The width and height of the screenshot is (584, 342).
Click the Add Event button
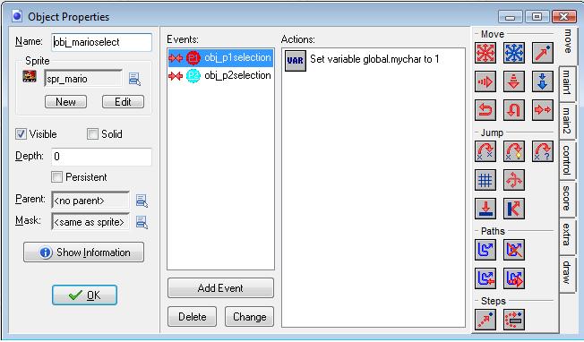[x=220, y=288]
